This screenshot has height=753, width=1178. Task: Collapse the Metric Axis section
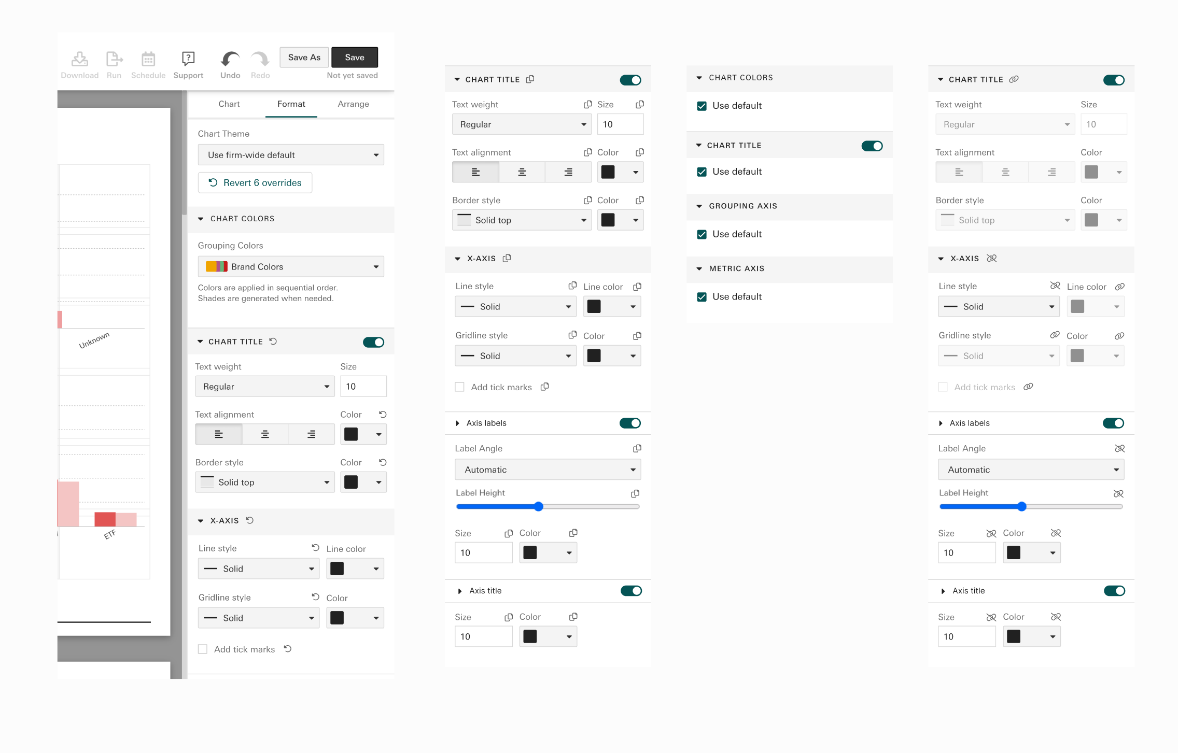699,268
